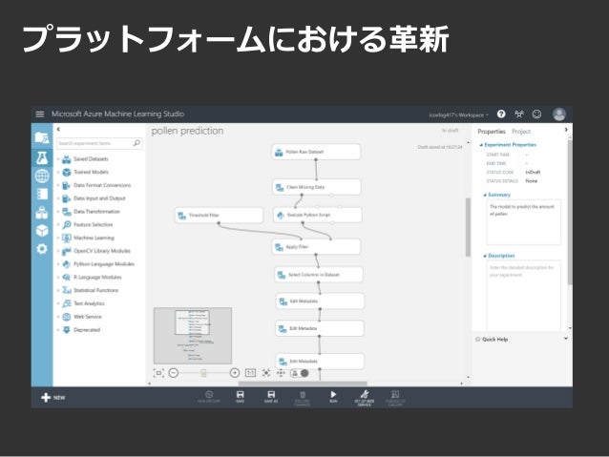Open the hamburger navigation menu
Viewport: 609px width, 457px height.
pos(40,114)
